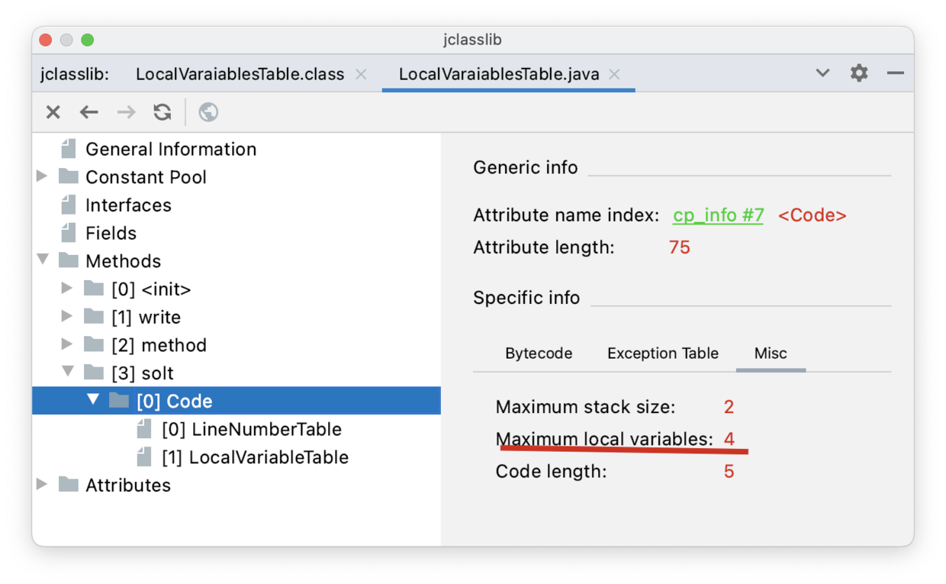Viewport: 946px width, 584px height.
Task: Expand the [1] write method
Action: click(67, 317)
